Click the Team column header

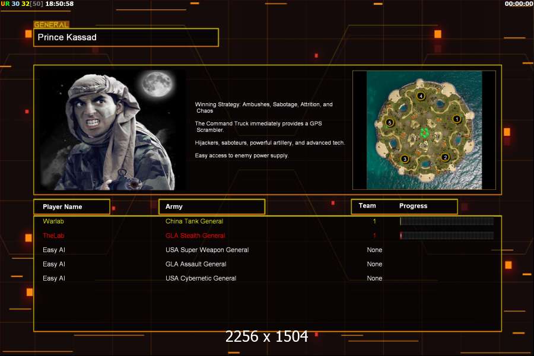[367, 206]
